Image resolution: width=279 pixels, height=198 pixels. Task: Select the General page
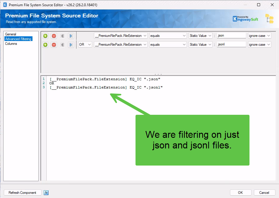[x=11, y=34]
